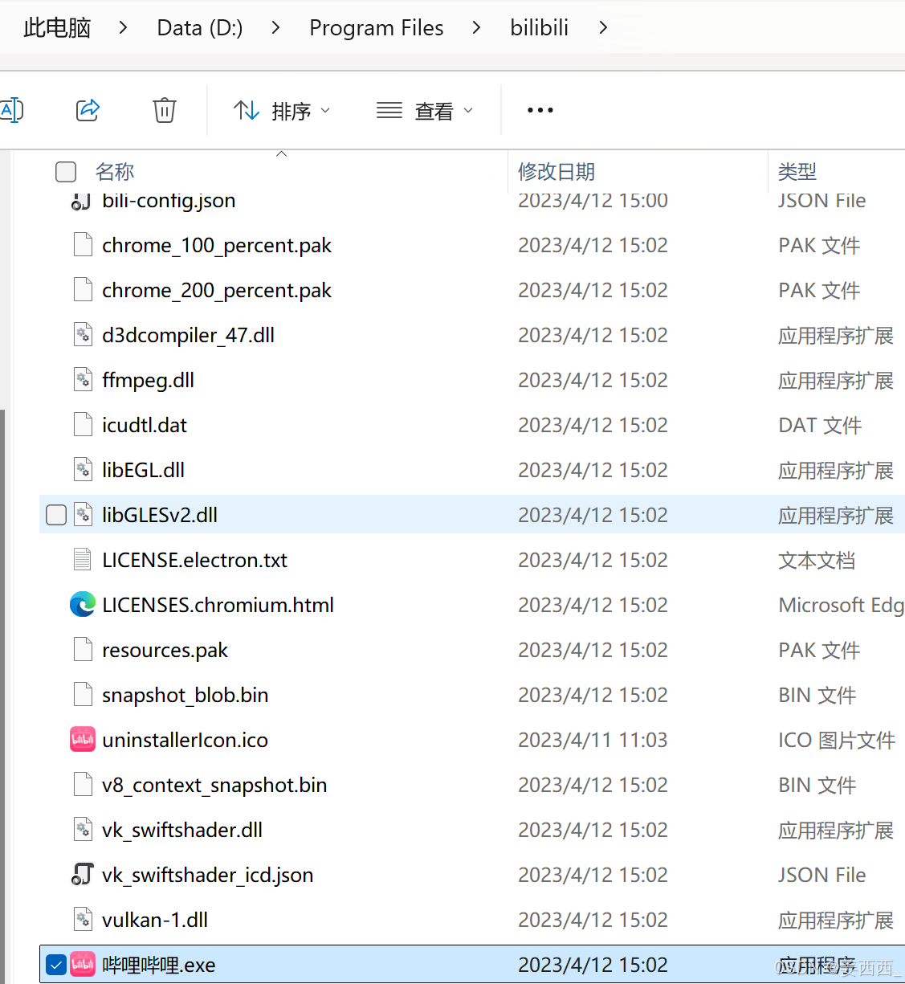This screenshot has height=984, width=905.
Task: Click the bilibili breadcrumb folder
Action: pyautogui.click(x=540, y=28)
